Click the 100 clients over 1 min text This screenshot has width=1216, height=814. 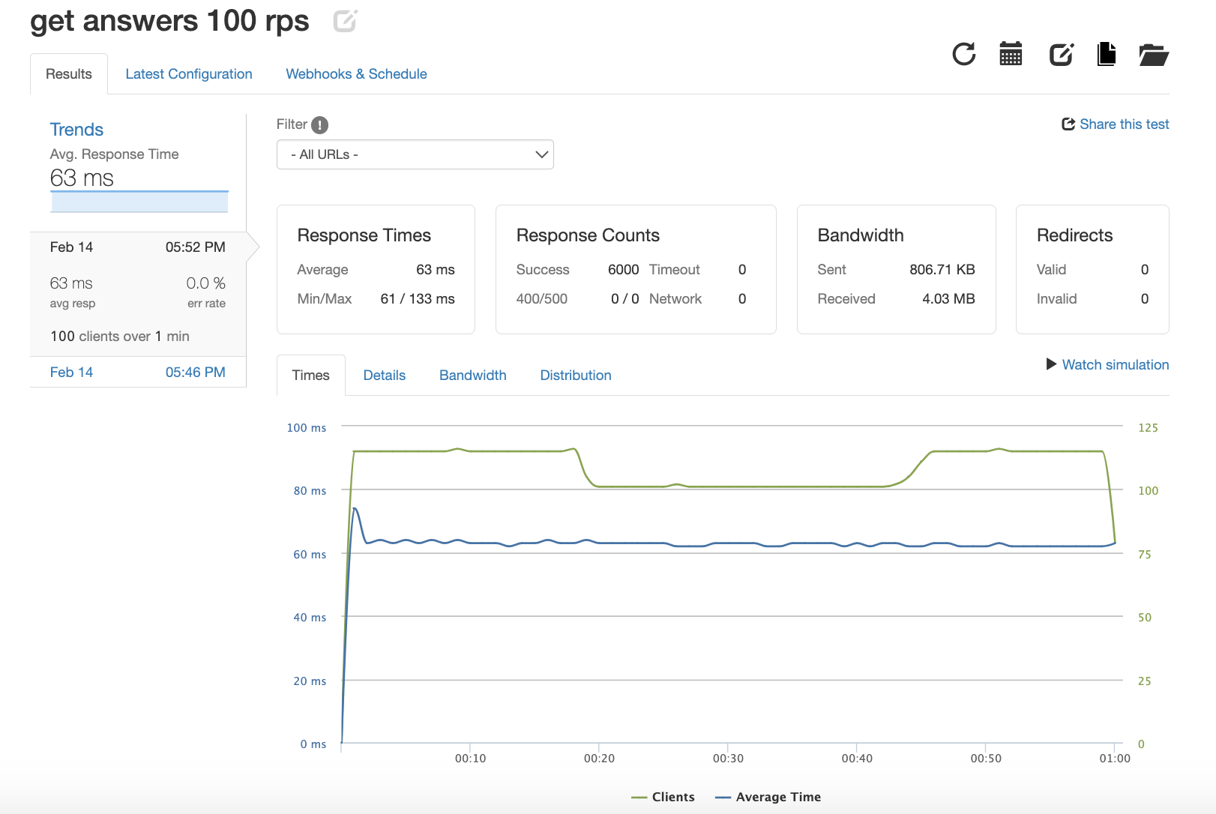(120, 337)
